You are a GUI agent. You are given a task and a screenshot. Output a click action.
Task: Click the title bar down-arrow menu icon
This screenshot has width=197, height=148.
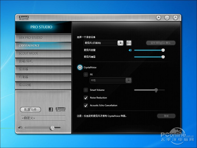tap(159, 17)
